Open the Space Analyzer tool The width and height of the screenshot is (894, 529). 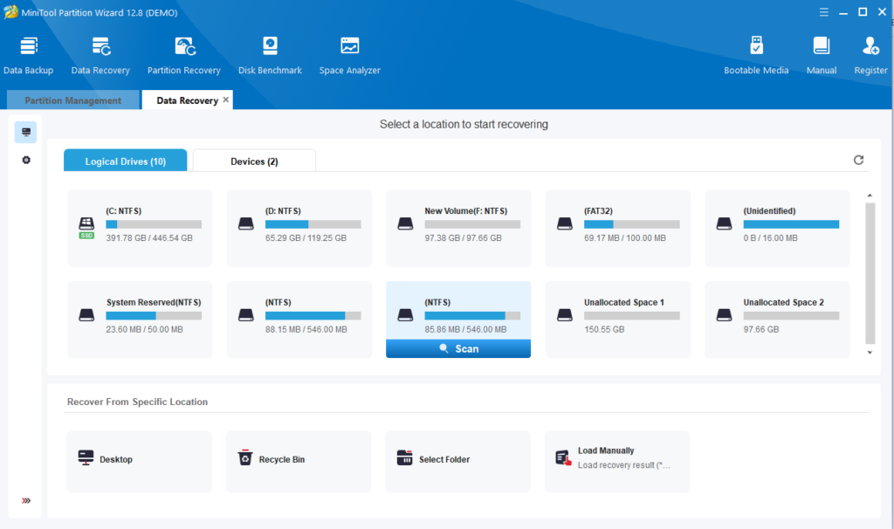pos(349,55)
